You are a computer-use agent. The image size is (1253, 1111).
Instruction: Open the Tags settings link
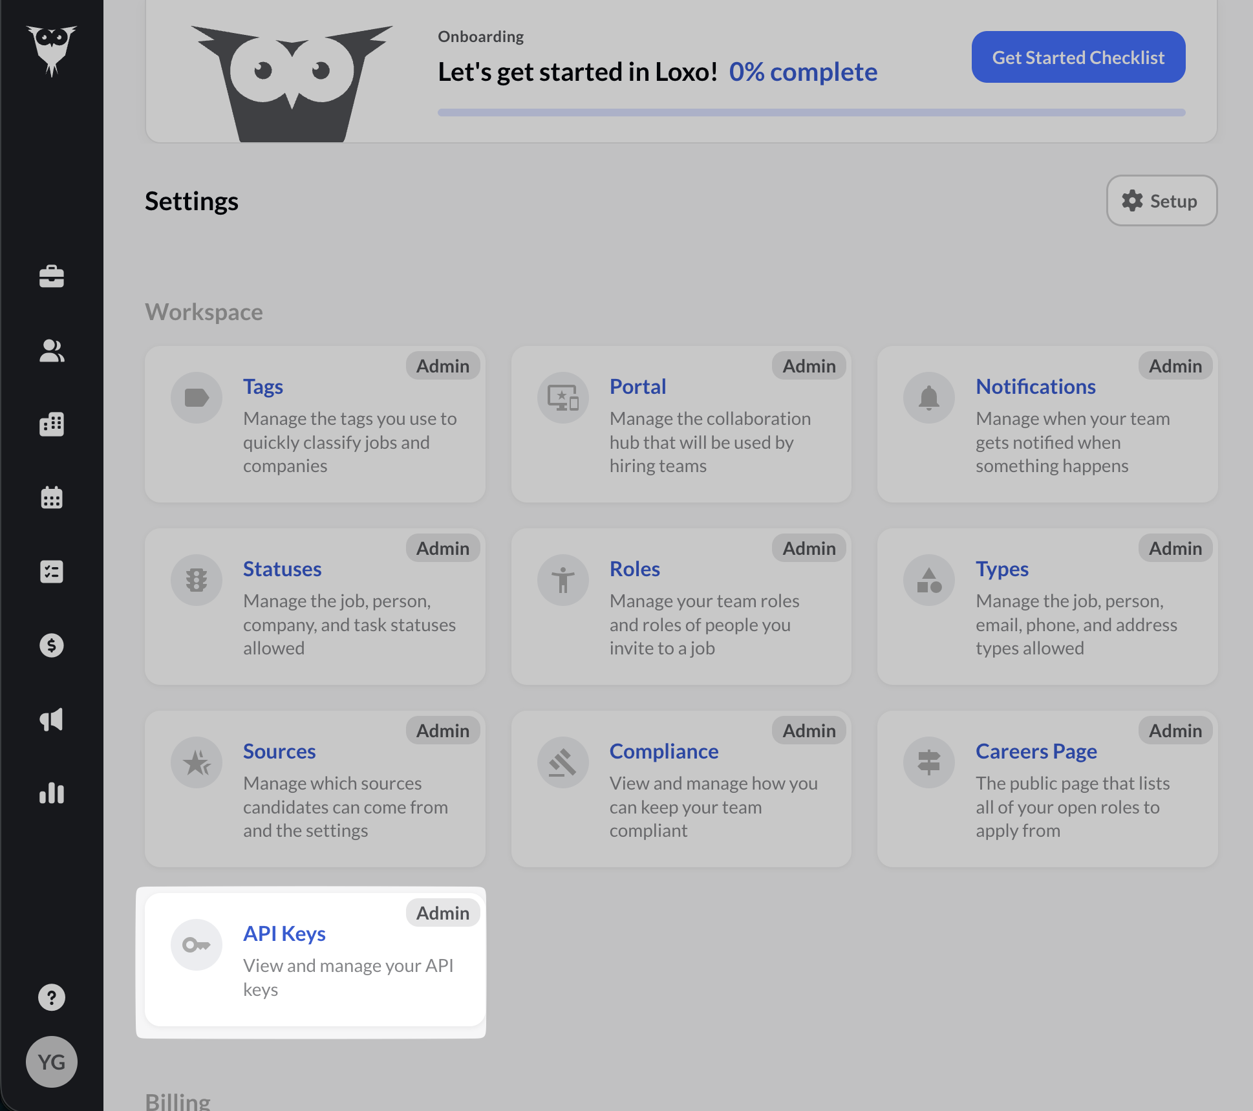pyautogui.click(x=263, y=387)
